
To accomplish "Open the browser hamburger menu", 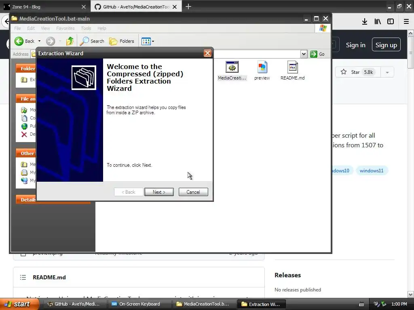I will (x=406, y=22).
